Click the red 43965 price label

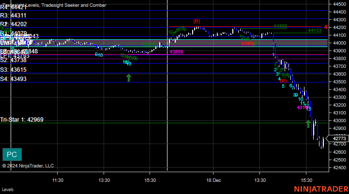tap(247, 44)
